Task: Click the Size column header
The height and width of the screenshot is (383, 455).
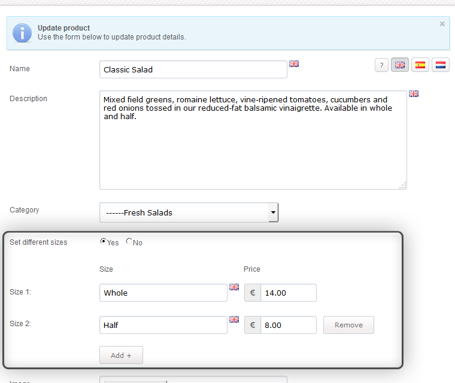Action: click(106, 269)
